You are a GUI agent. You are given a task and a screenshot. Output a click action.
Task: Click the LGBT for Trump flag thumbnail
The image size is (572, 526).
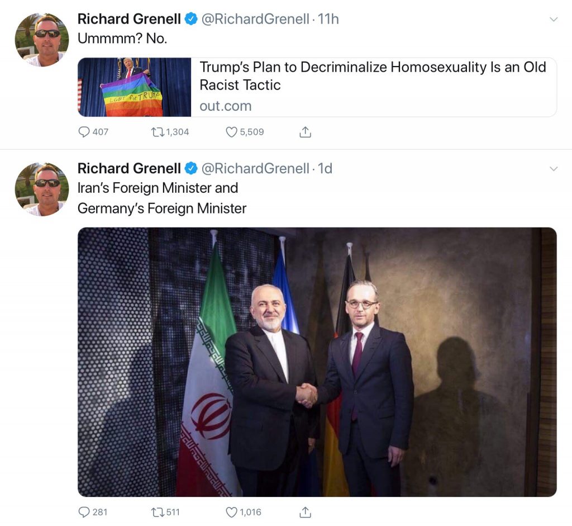point(134,87)
